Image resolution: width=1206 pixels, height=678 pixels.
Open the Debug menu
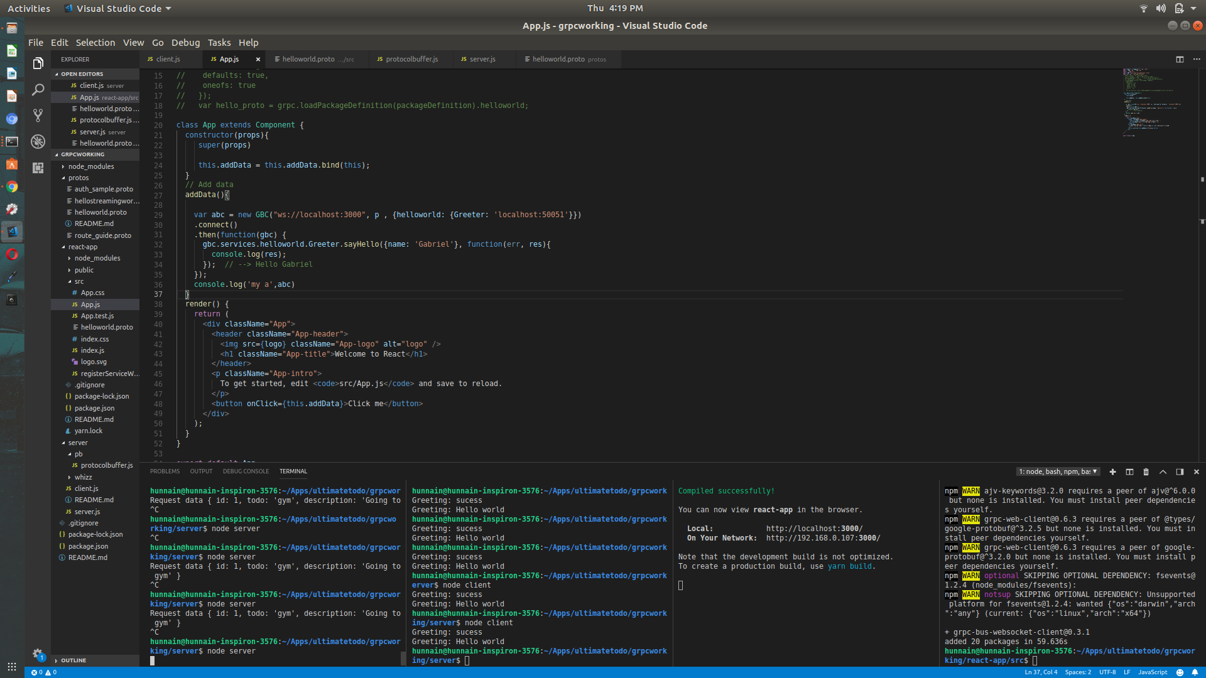pyautogui.click(x=185, y=42)
